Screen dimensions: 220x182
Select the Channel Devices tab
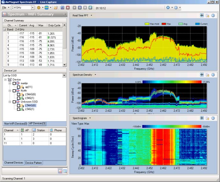coord(14,163)
